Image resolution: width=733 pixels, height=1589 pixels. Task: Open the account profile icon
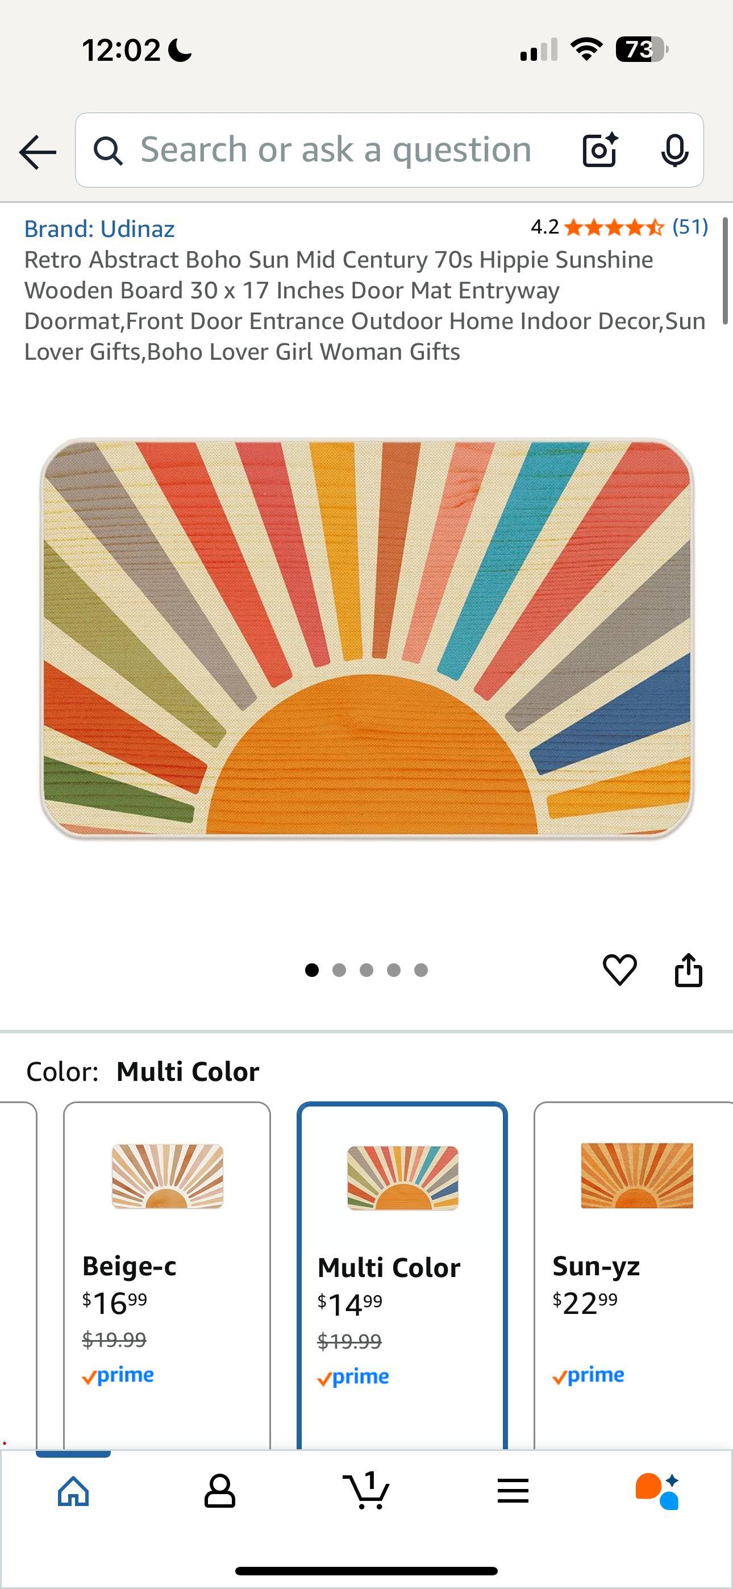click(x=220, y=1492)
